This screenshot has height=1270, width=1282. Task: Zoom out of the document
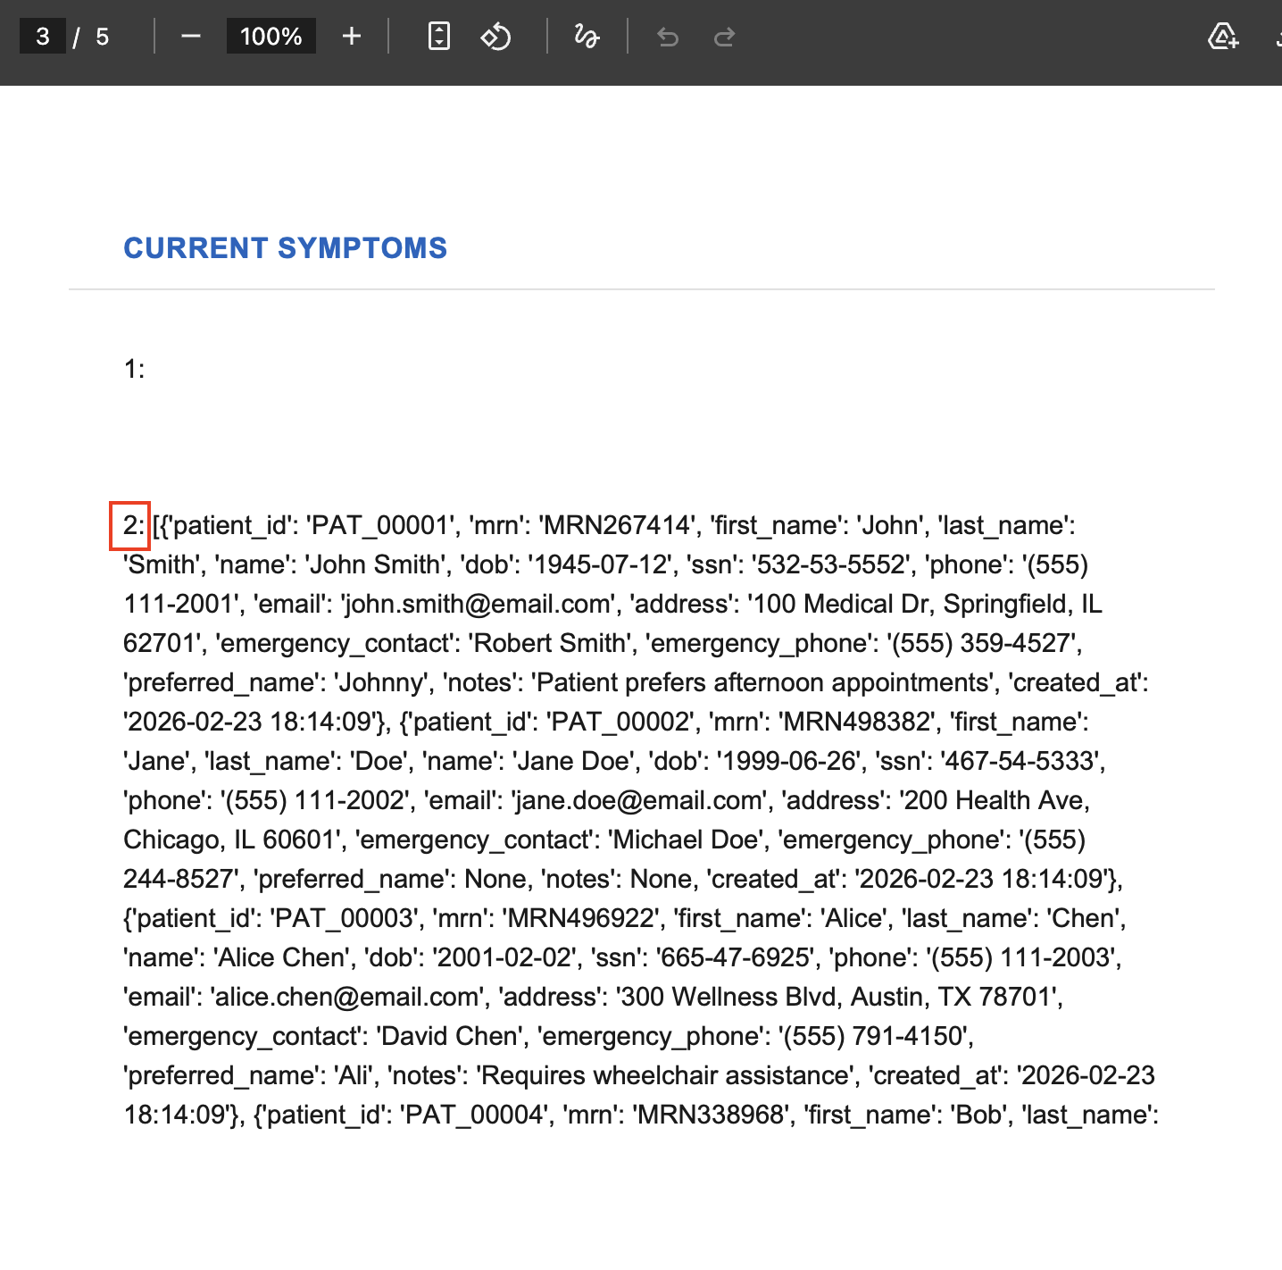[191, 37]
